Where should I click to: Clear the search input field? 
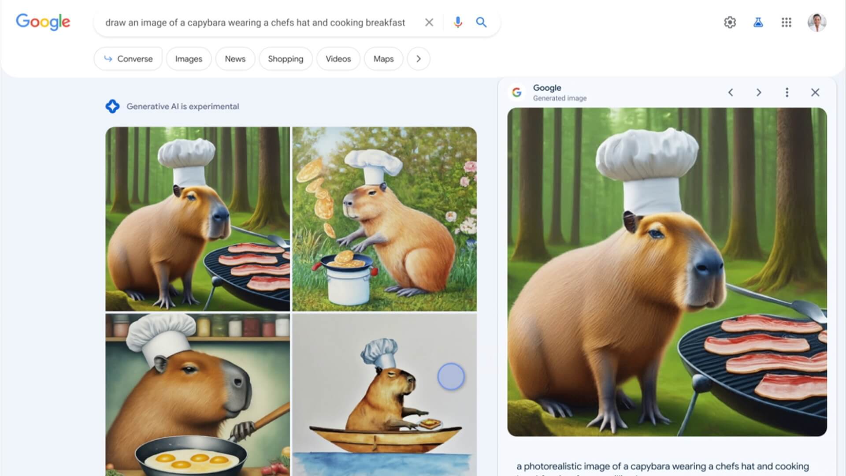tap(429, 22)
